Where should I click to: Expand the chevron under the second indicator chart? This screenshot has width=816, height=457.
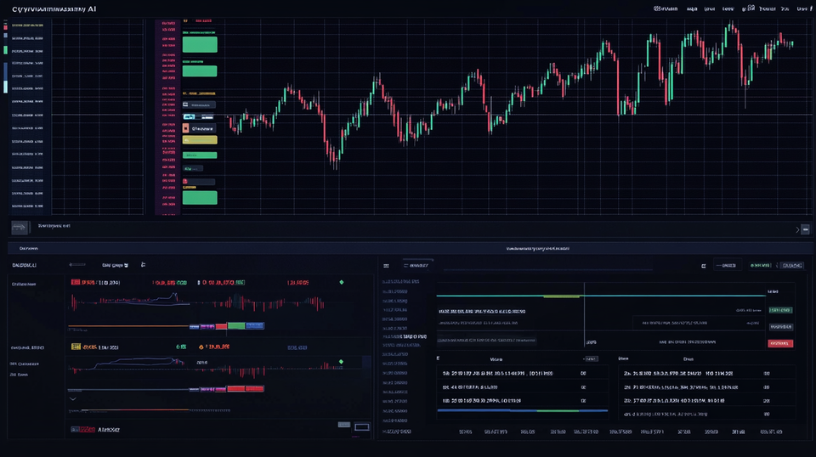[72, 398]
